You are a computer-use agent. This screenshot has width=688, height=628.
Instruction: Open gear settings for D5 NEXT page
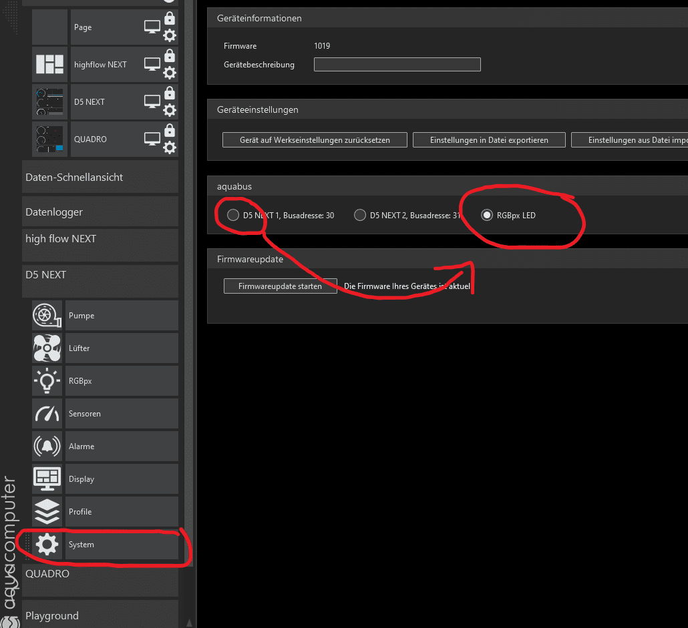pyautogui.click(x=170, y=110)
